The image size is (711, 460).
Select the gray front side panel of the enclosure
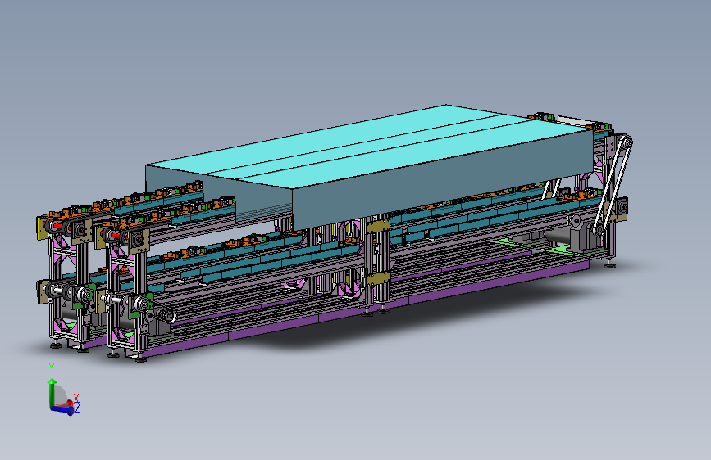[x=442, y=181]
